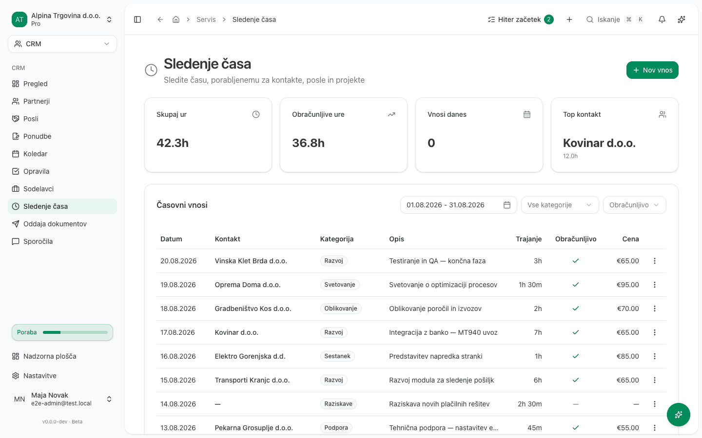This screenshot has width=702, height=438.
Task: Click the floating green assistant button
Action: (x=679, y=415)
